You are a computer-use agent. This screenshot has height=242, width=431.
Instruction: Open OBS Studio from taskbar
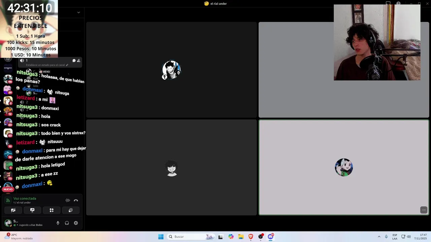click(261, 237)
